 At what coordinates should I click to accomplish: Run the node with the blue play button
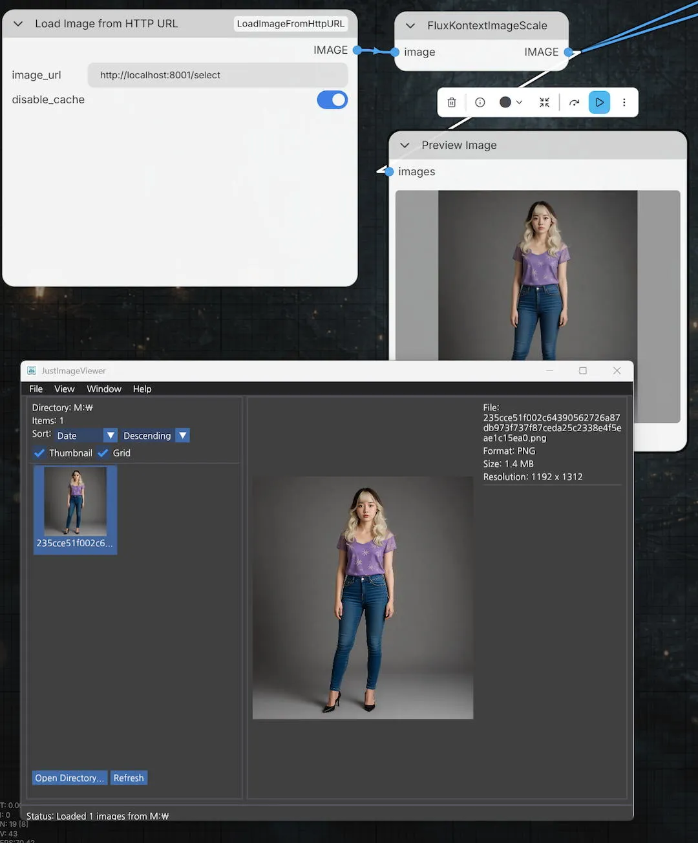(599, 102)
